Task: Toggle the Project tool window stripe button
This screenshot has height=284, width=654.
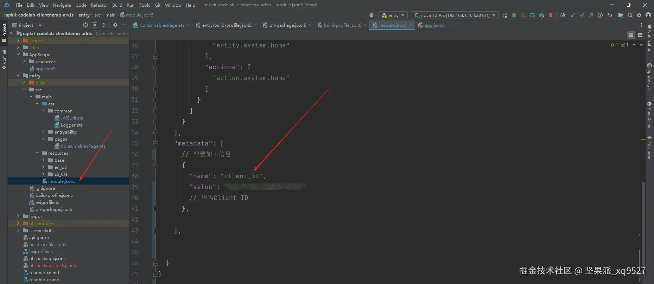Action: [4, 32]
